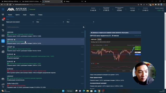
Task: Open the video tutorials icon in the lower sidebar
Action: coord(3,79)
